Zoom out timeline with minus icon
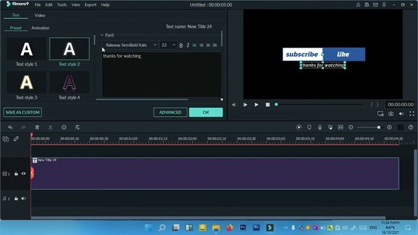 pos(351,127)
